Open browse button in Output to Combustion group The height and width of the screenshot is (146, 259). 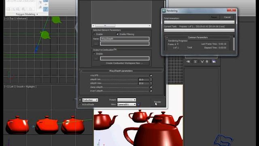tap(96, 58)
